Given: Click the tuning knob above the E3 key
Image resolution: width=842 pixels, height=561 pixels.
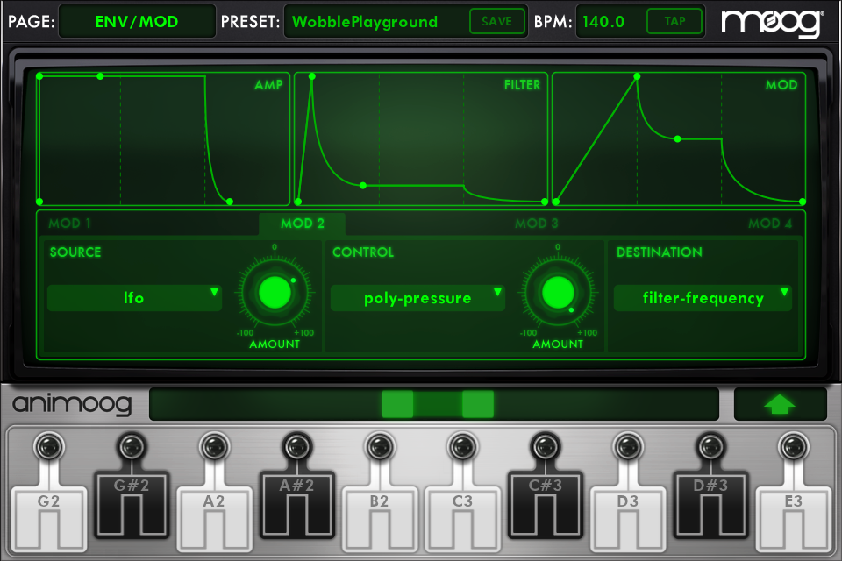Looking at the screenshot, I should click(793, 447).
